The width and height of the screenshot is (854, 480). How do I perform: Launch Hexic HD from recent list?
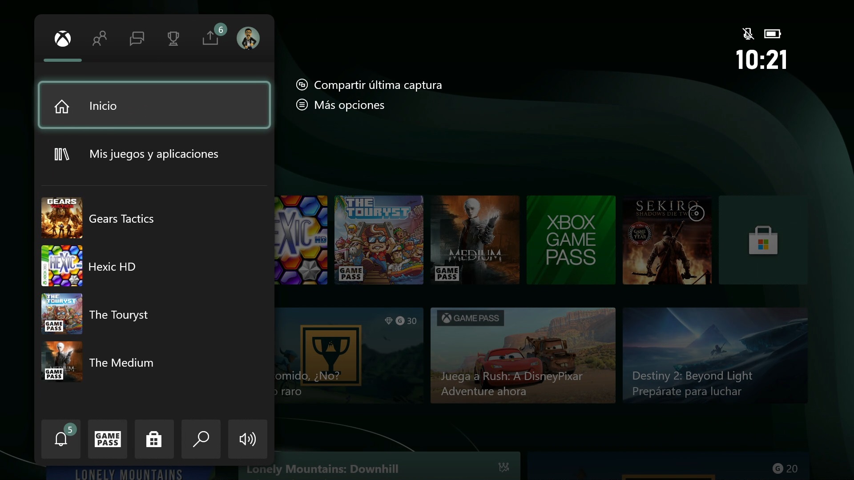click(112, 266)
